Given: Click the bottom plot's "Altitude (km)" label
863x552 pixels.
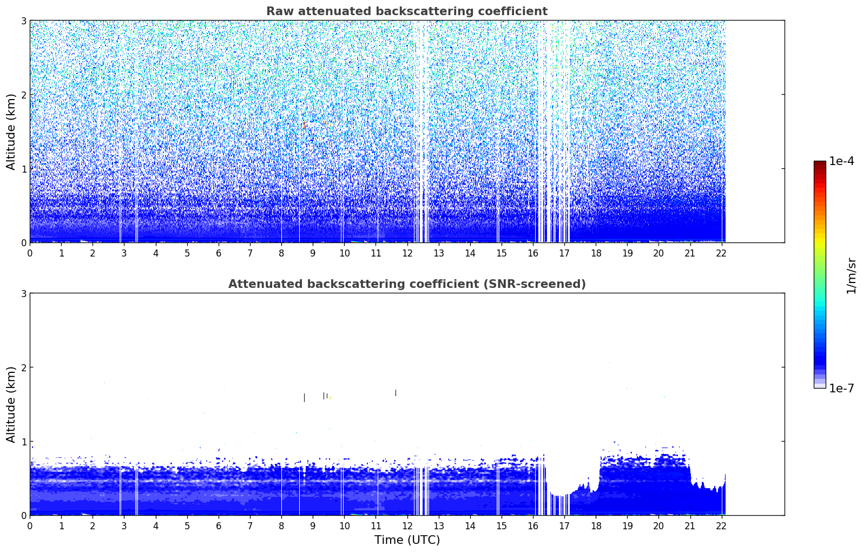Looking at the screenshot, I should coord(11,404).
